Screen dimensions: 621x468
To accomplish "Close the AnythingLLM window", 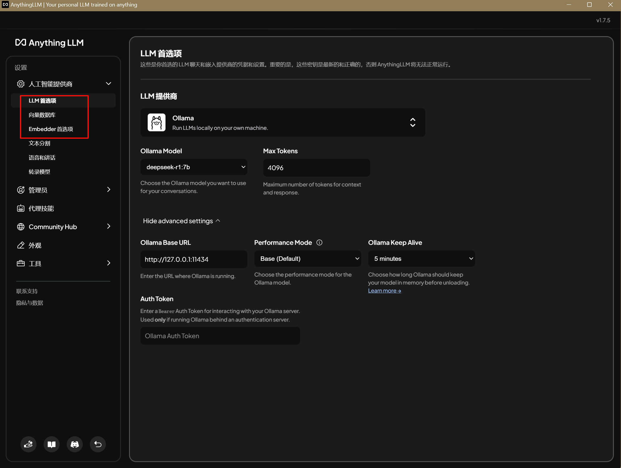I will coord(610,5).
